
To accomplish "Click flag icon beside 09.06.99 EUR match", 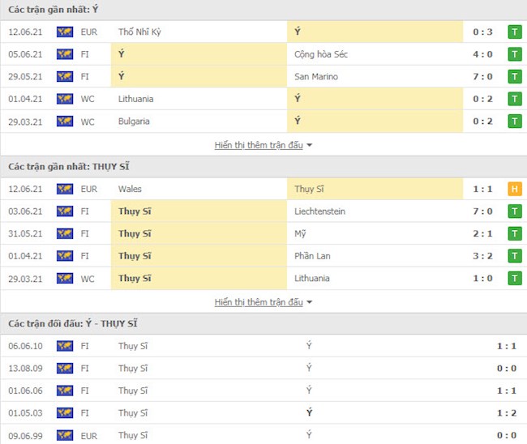I will coord(65,436).
